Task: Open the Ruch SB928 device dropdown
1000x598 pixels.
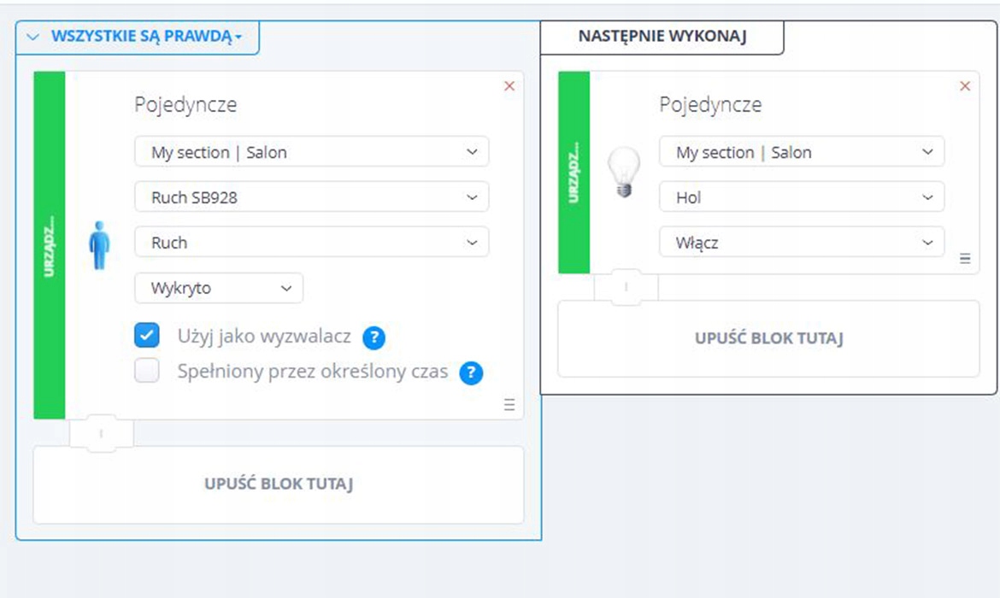Action: coord(312,197)
